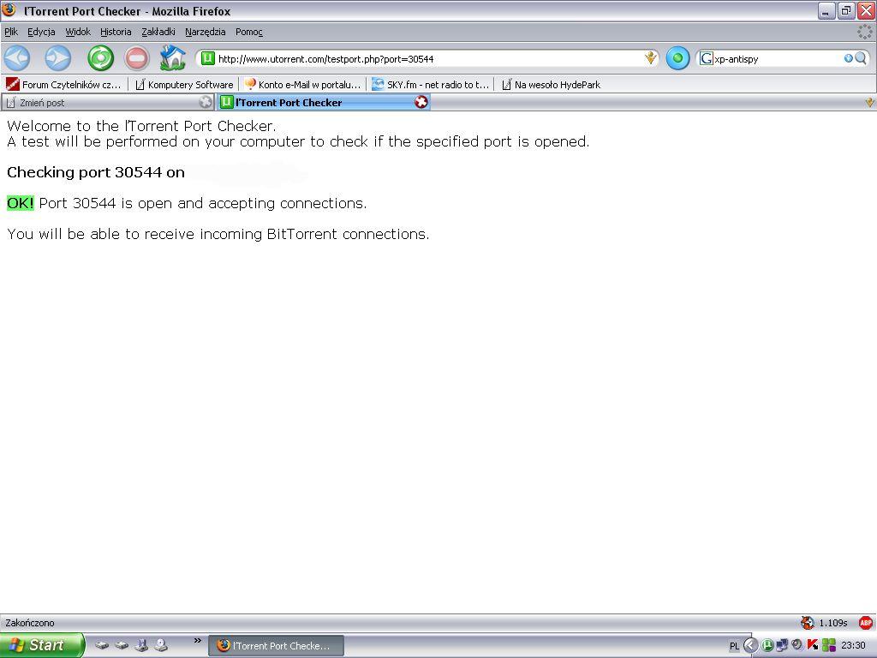Open the Plik menu
The height and width of the screenshot is (658, 877).
[11, 32]
